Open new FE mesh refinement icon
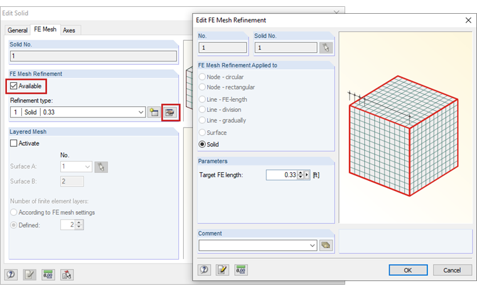The image size is (477, 291). (154, 112)
